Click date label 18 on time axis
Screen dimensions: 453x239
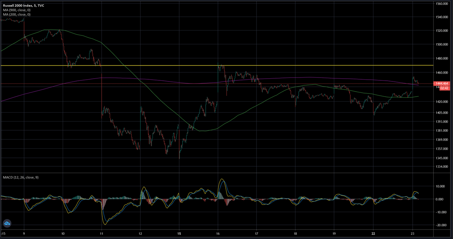click(296, 234)
